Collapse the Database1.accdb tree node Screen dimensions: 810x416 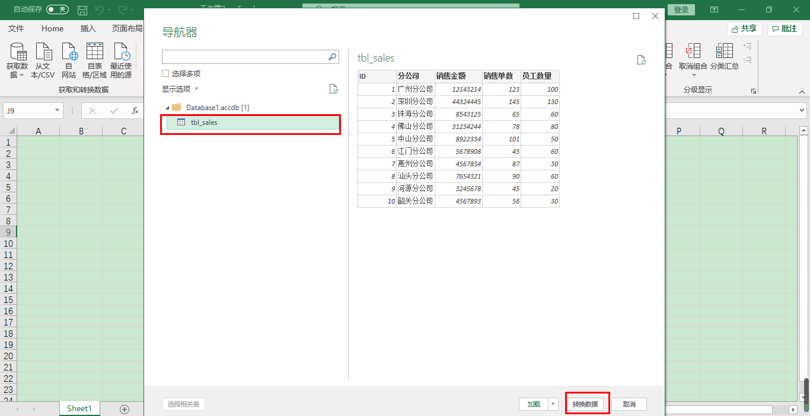pos(168,107)
